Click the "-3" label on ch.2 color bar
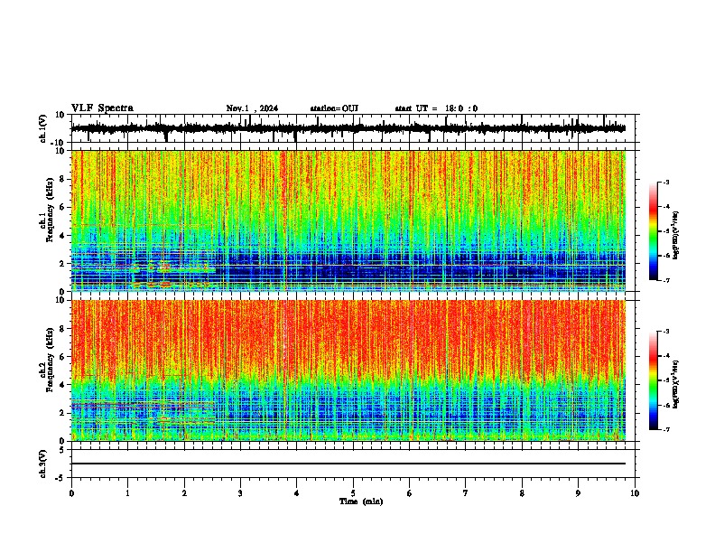The image size is (715, 553). [666, 332]
